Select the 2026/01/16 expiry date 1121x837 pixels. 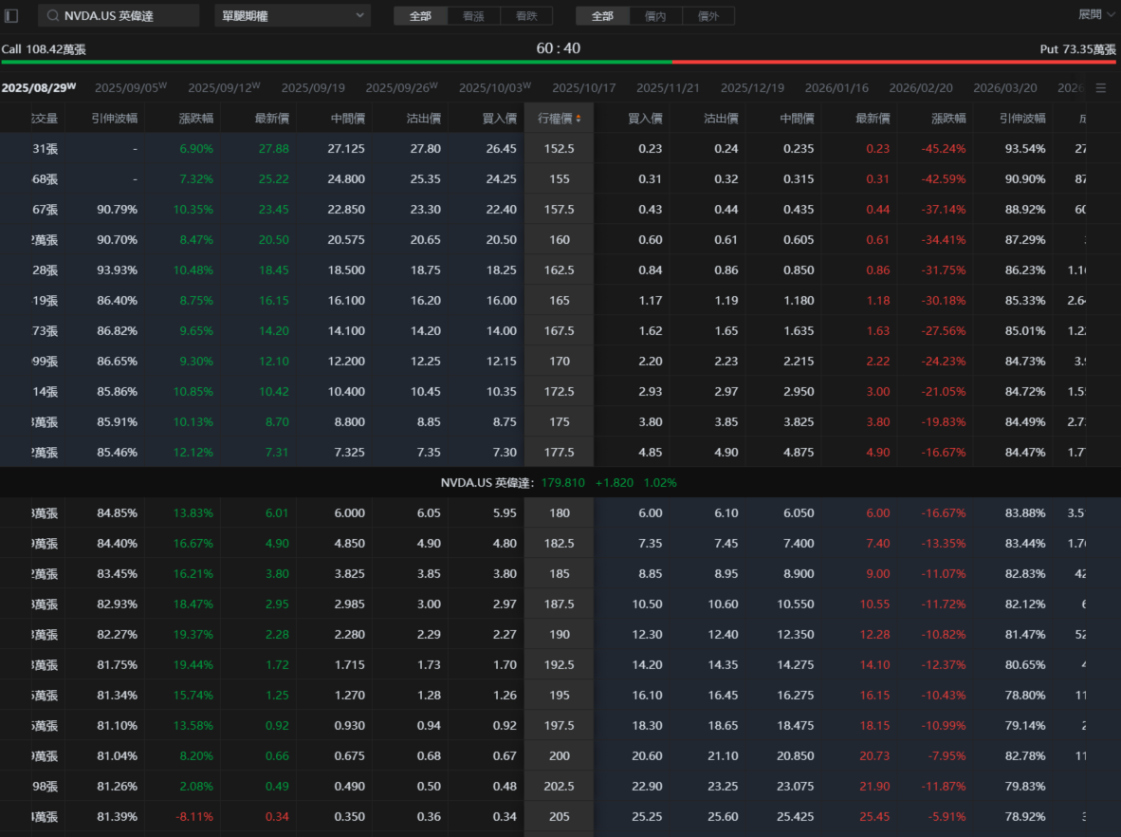[836, 88]
